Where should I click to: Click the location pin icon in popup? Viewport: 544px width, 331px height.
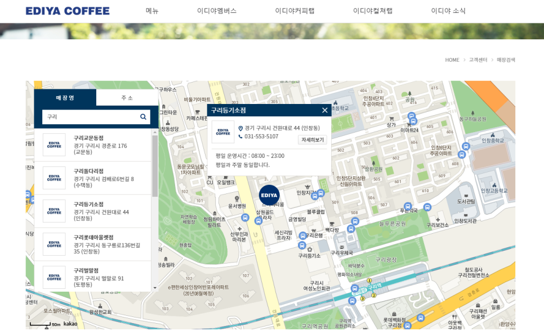pyautogui.click(x=240, y=129)
